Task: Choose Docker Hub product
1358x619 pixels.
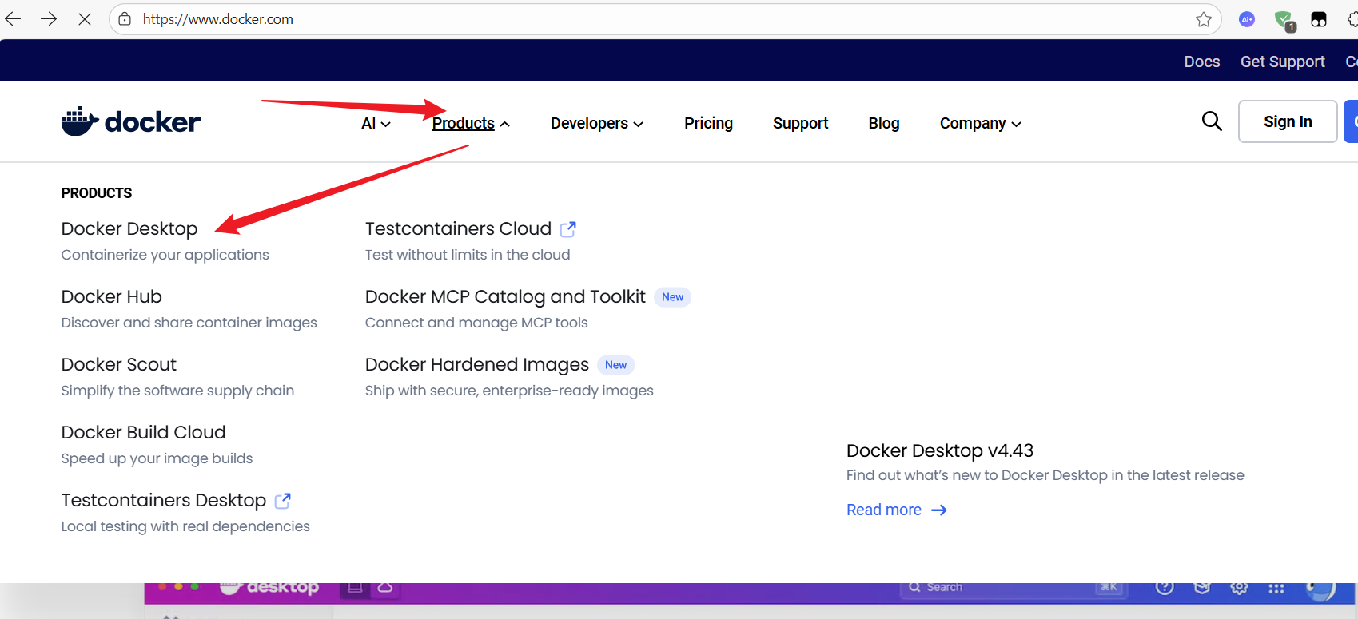Action: [x=112, y=296]
